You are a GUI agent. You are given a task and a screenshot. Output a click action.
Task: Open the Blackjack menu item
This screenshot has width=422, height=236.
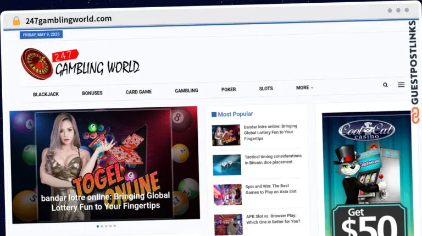46,95
